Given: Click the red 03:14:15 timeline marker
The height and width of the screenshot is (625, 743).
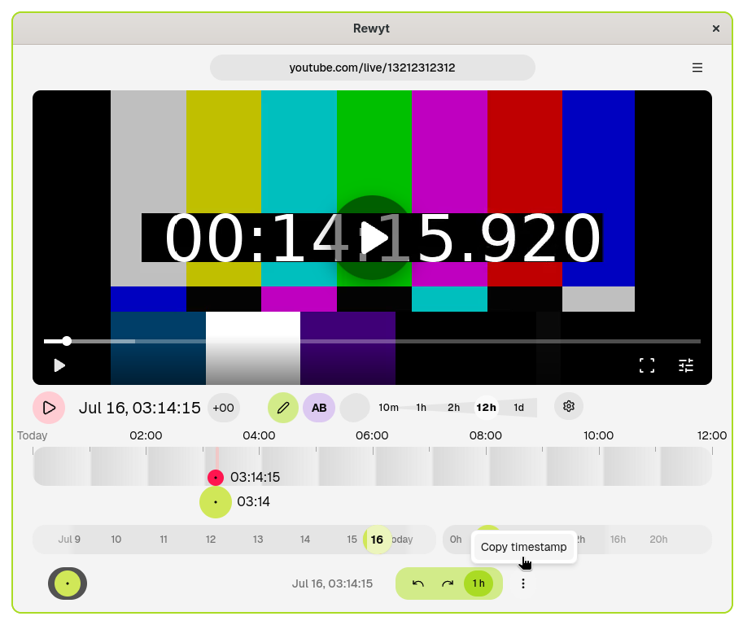Looking at the screenshot, I should 216,477.
